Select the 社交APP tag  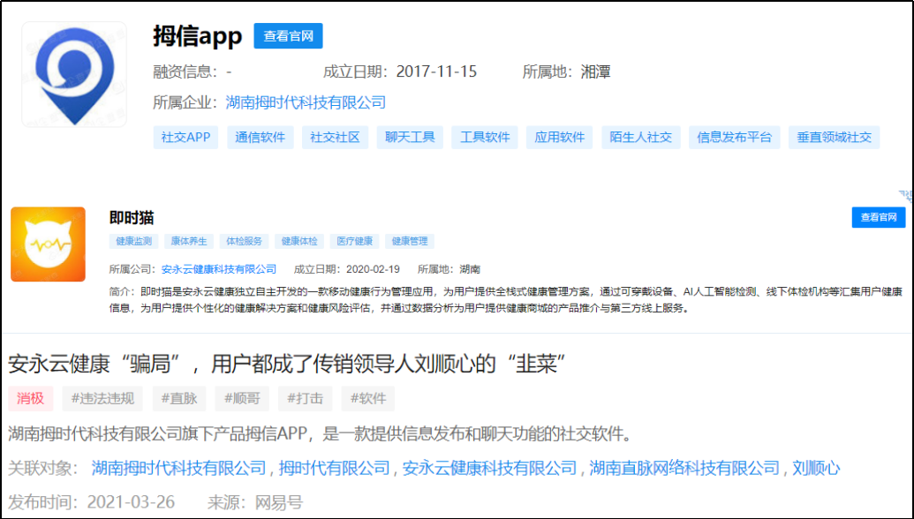[185, 138]
